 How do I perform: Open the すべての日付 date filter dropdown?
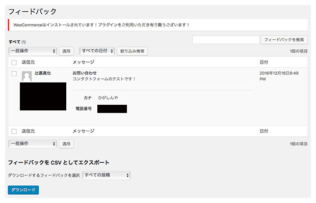[x=97, y=51]
